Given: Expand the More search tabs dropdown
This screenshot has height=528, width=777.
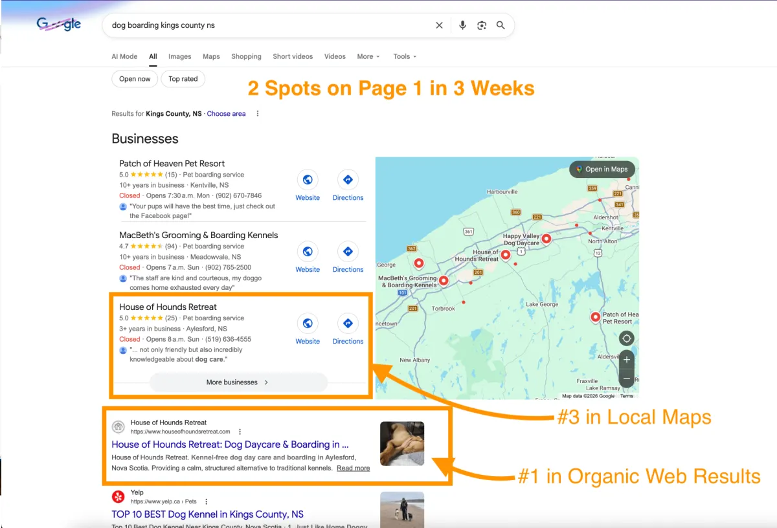Looking at the screenshot, I should [368, 56].
